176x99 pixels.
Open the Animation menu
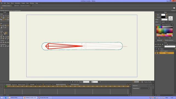[18, 3]
